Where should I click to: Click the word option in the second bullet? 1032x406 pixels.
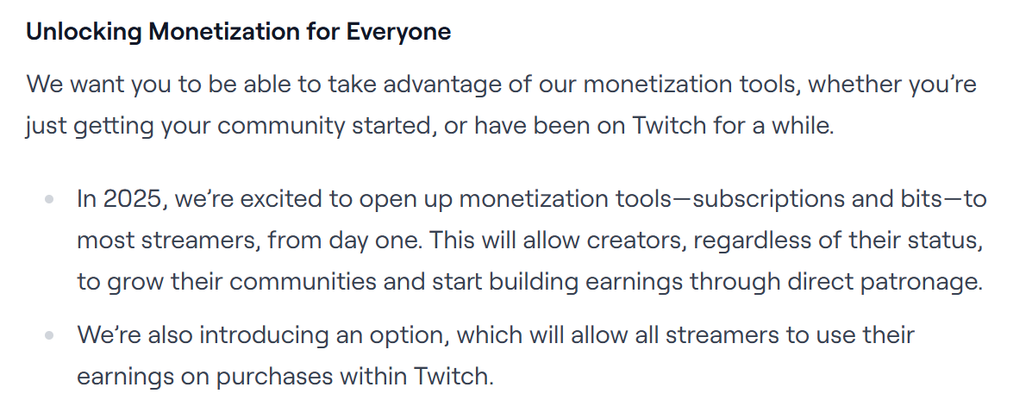coord(408,335)
